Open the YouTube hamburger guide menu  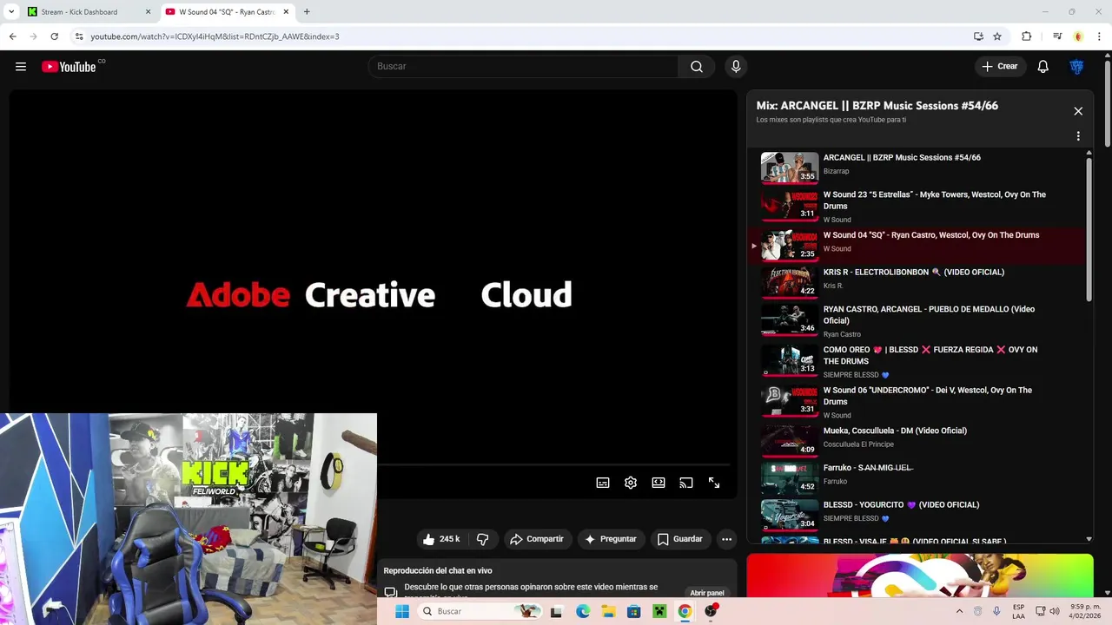coord(21,67)
